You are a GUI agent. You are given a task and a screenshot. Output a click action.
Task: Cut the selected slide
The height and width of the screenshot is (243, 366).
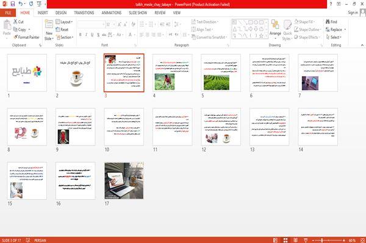coord(18,22)
